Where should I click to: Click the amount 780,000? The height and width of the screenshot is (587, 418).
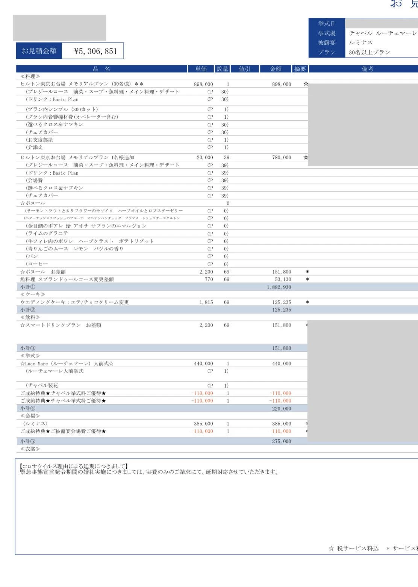(x=282, y=157)
